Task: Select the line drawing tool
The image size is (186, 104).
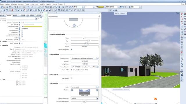Action: coord(1,10)
